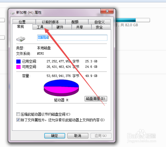Click the blue used space swatch

18,62
